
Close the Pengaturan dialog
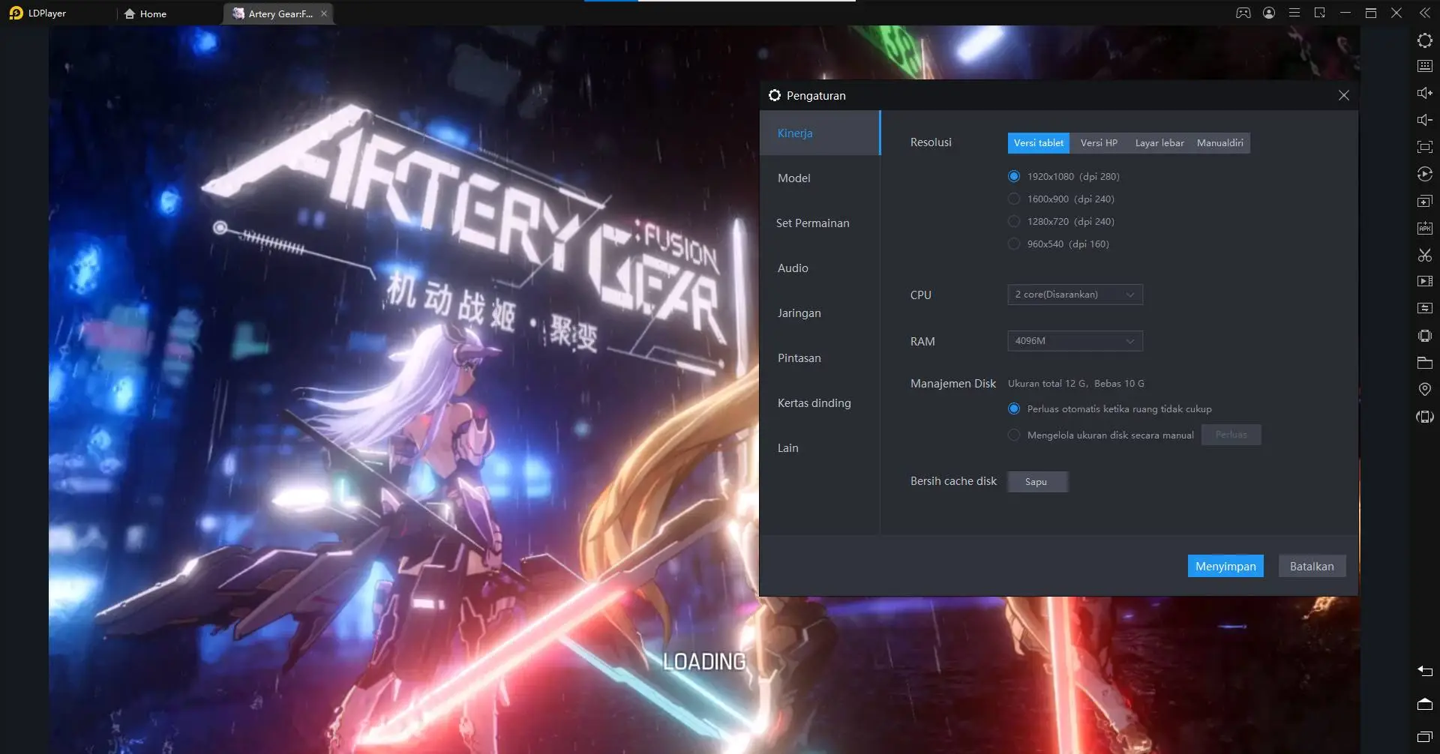pos(1343,95)
